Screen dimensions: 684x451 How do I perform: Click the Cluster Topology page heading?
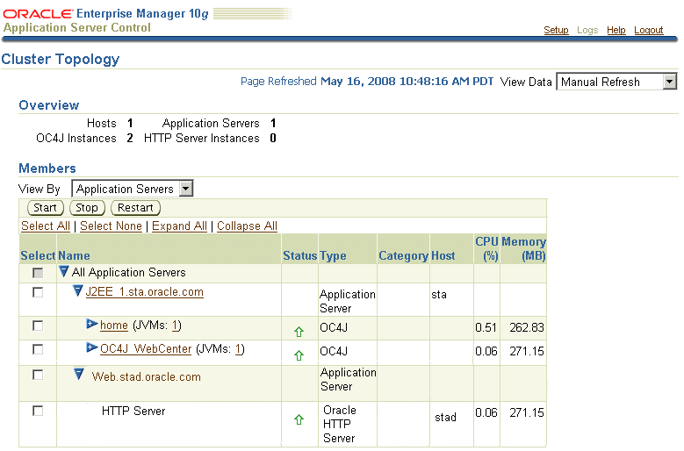tap(61, 59)
